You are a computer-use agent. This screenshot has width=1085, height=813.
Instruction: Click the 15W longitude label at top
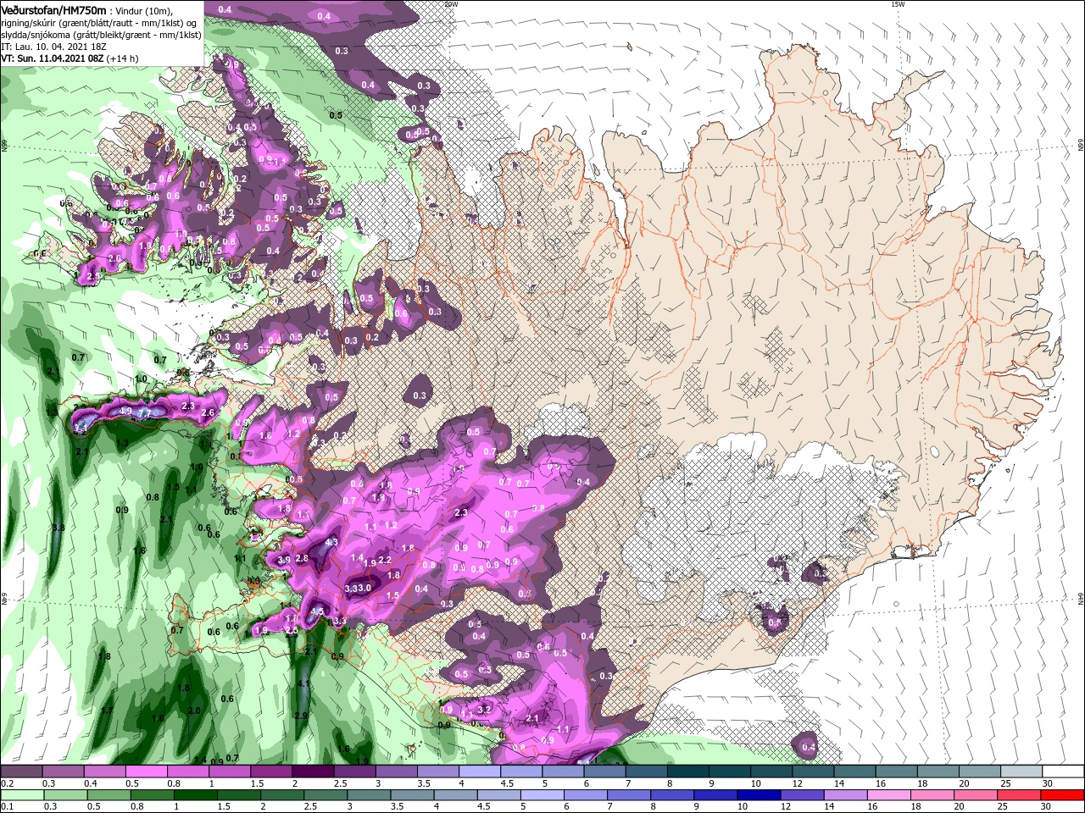tap(898, 4)
